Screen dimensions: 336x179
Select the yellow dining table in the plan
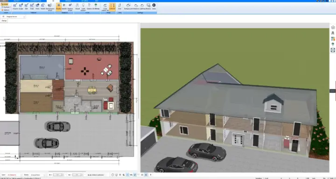pyautogui.click(x=92, y=90)
